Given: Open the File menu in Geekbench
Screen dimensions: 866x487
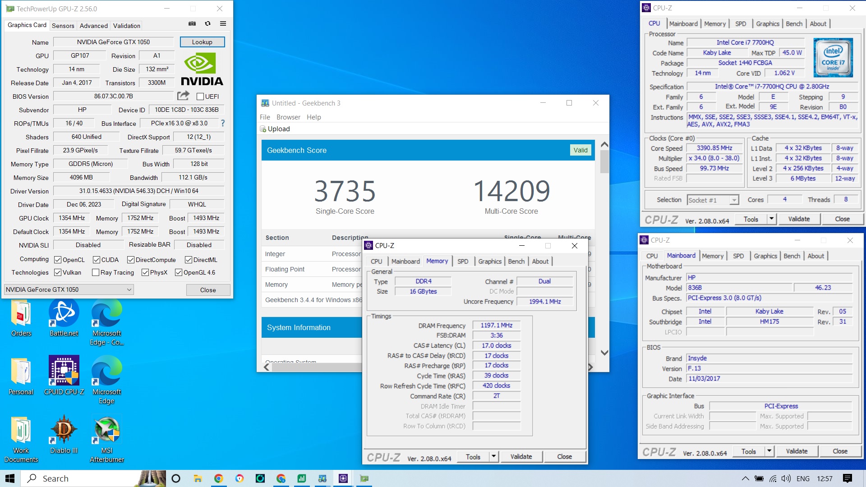Looking at the screenshot, I should [265, 117].
